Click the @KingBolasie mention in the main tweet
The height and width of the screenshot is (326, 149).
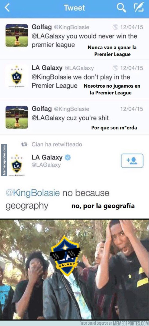[33, 193]
